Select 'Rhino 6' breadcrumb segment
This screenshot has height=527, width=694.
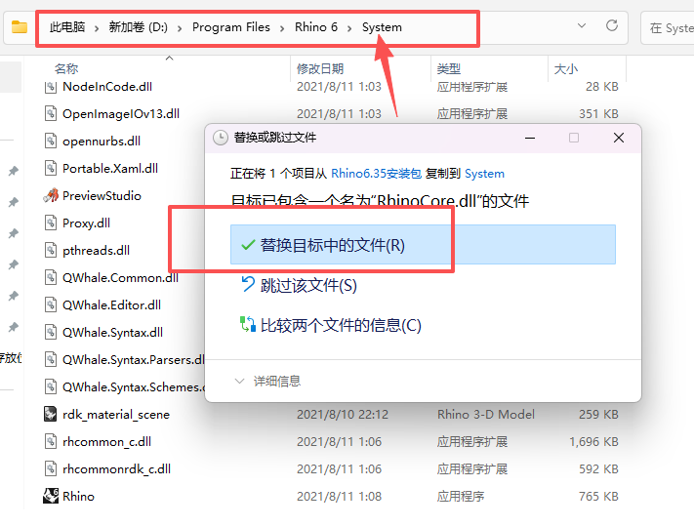[x=316, y=27]
